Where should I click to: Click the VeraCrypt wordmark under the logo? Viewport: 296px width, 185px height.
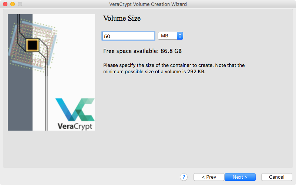click(x=75, y=126)
